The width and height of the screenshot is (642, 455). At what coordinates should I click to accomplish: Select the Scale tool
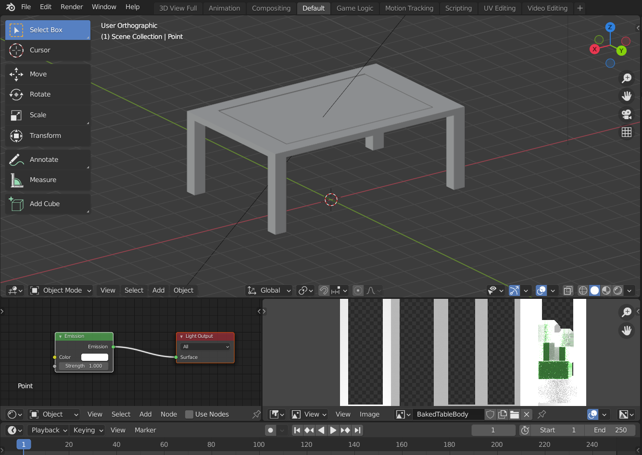48,115
